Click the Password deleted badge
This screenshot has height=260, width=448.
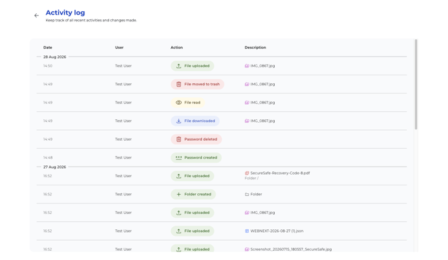[197, 139]
